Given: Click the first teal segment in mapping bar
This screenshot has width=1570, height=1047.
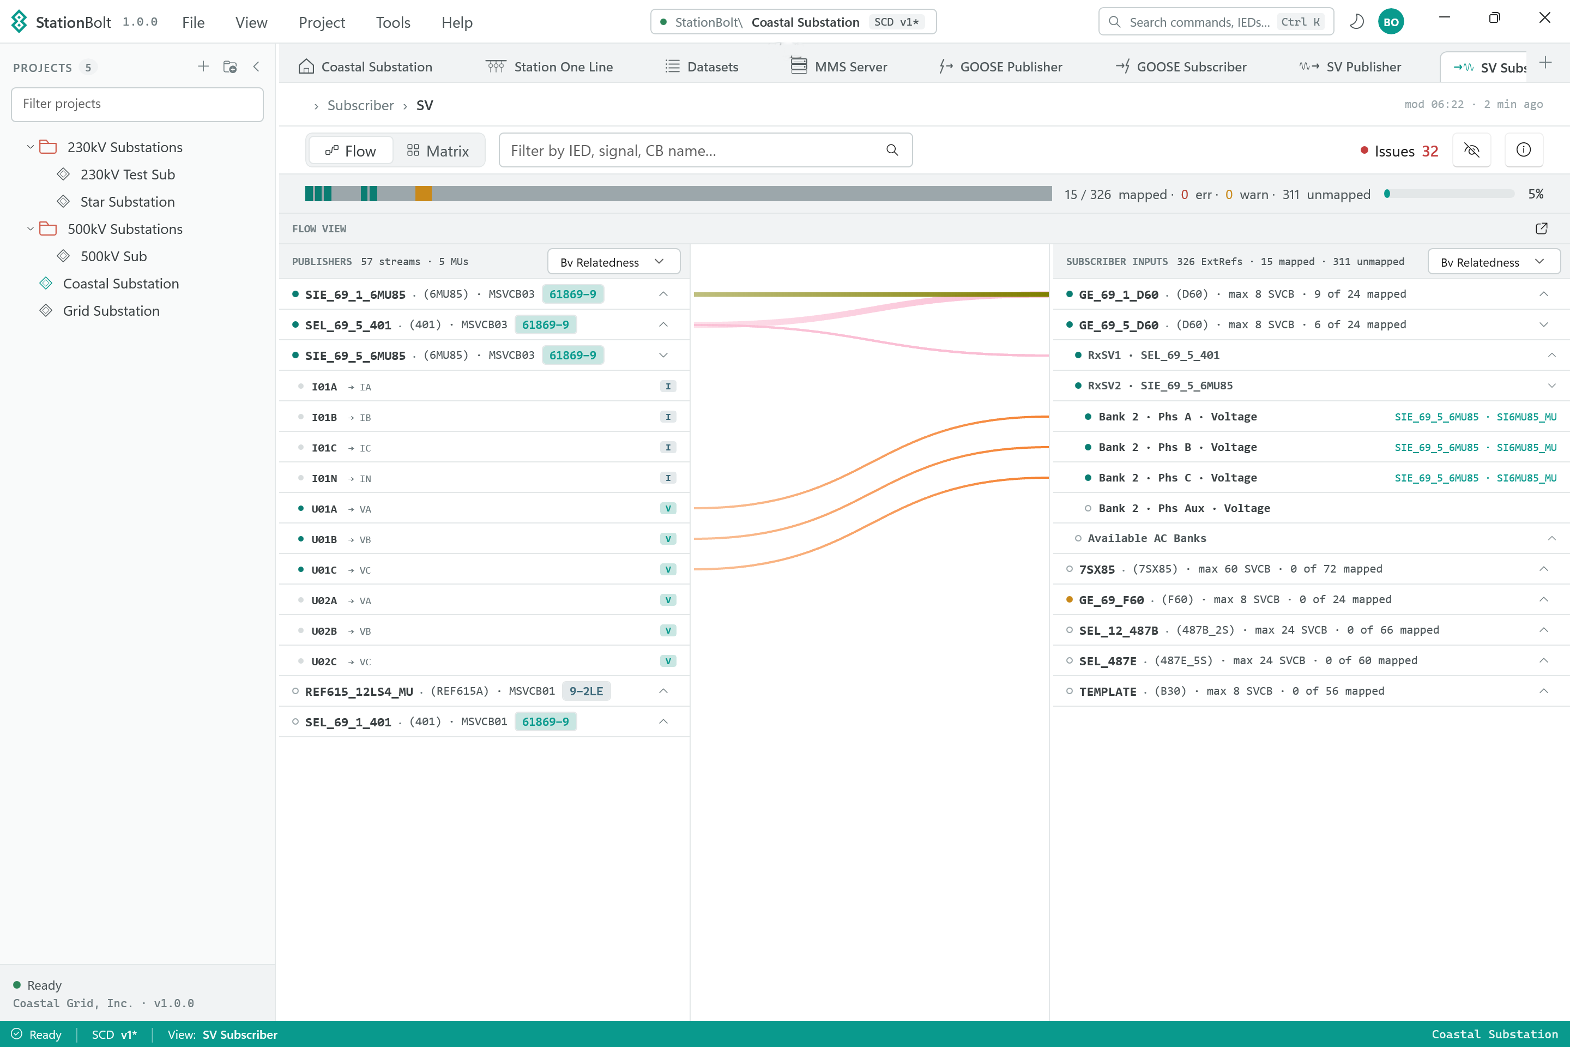Looking at the screenshot, I should tap(309, 194).
